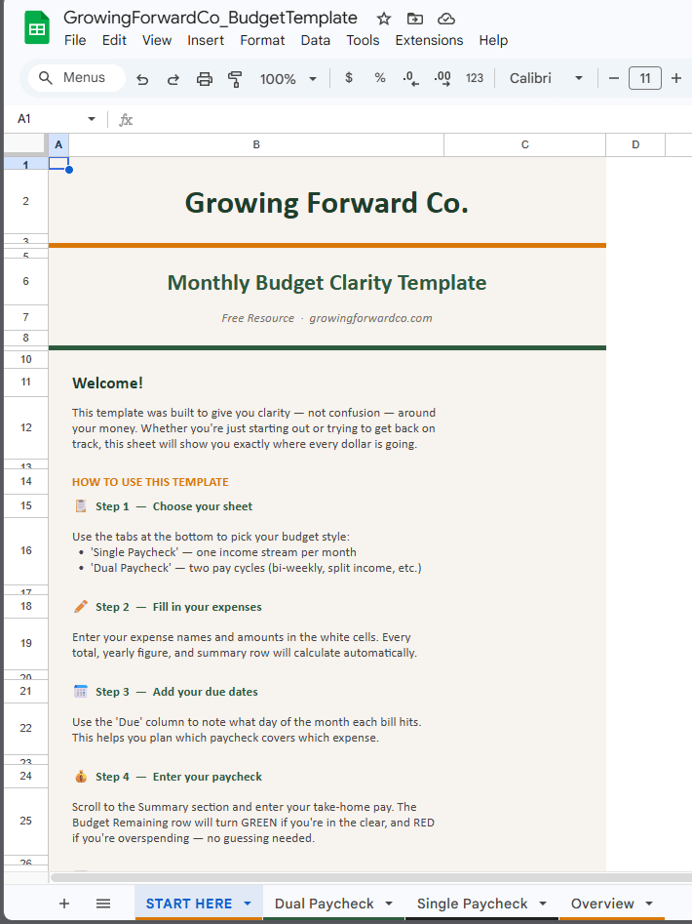Click the Growing Forward Co. title cell
The image size is (692, 924).
pos(327,203)
